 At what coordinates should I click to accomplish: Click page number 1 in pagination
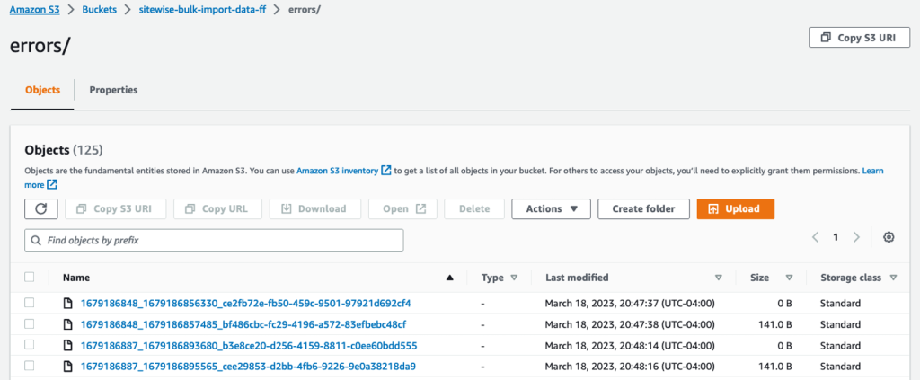[836, 237]
